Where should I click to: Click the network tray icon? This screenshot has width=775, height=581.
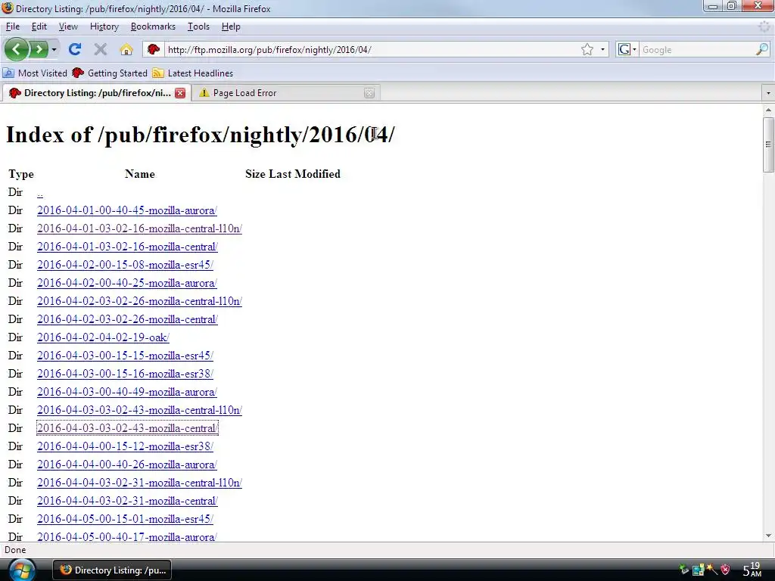698,570
